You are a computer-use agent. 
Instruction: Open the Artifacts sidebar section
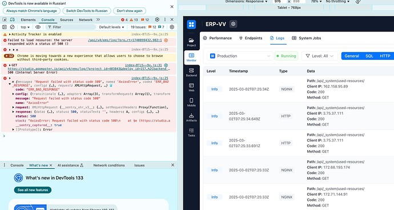click(191, 118)
